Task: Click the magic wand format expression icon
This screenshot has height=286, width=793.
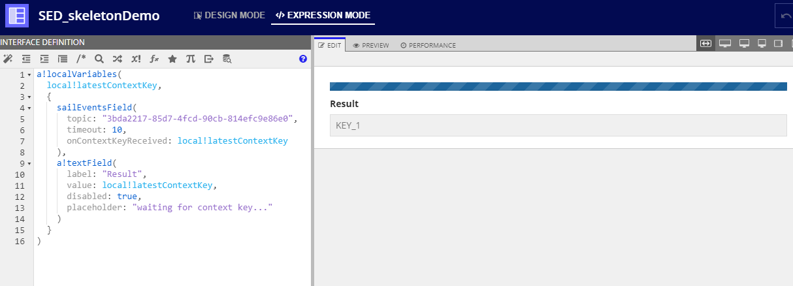Action: (8, 59)
